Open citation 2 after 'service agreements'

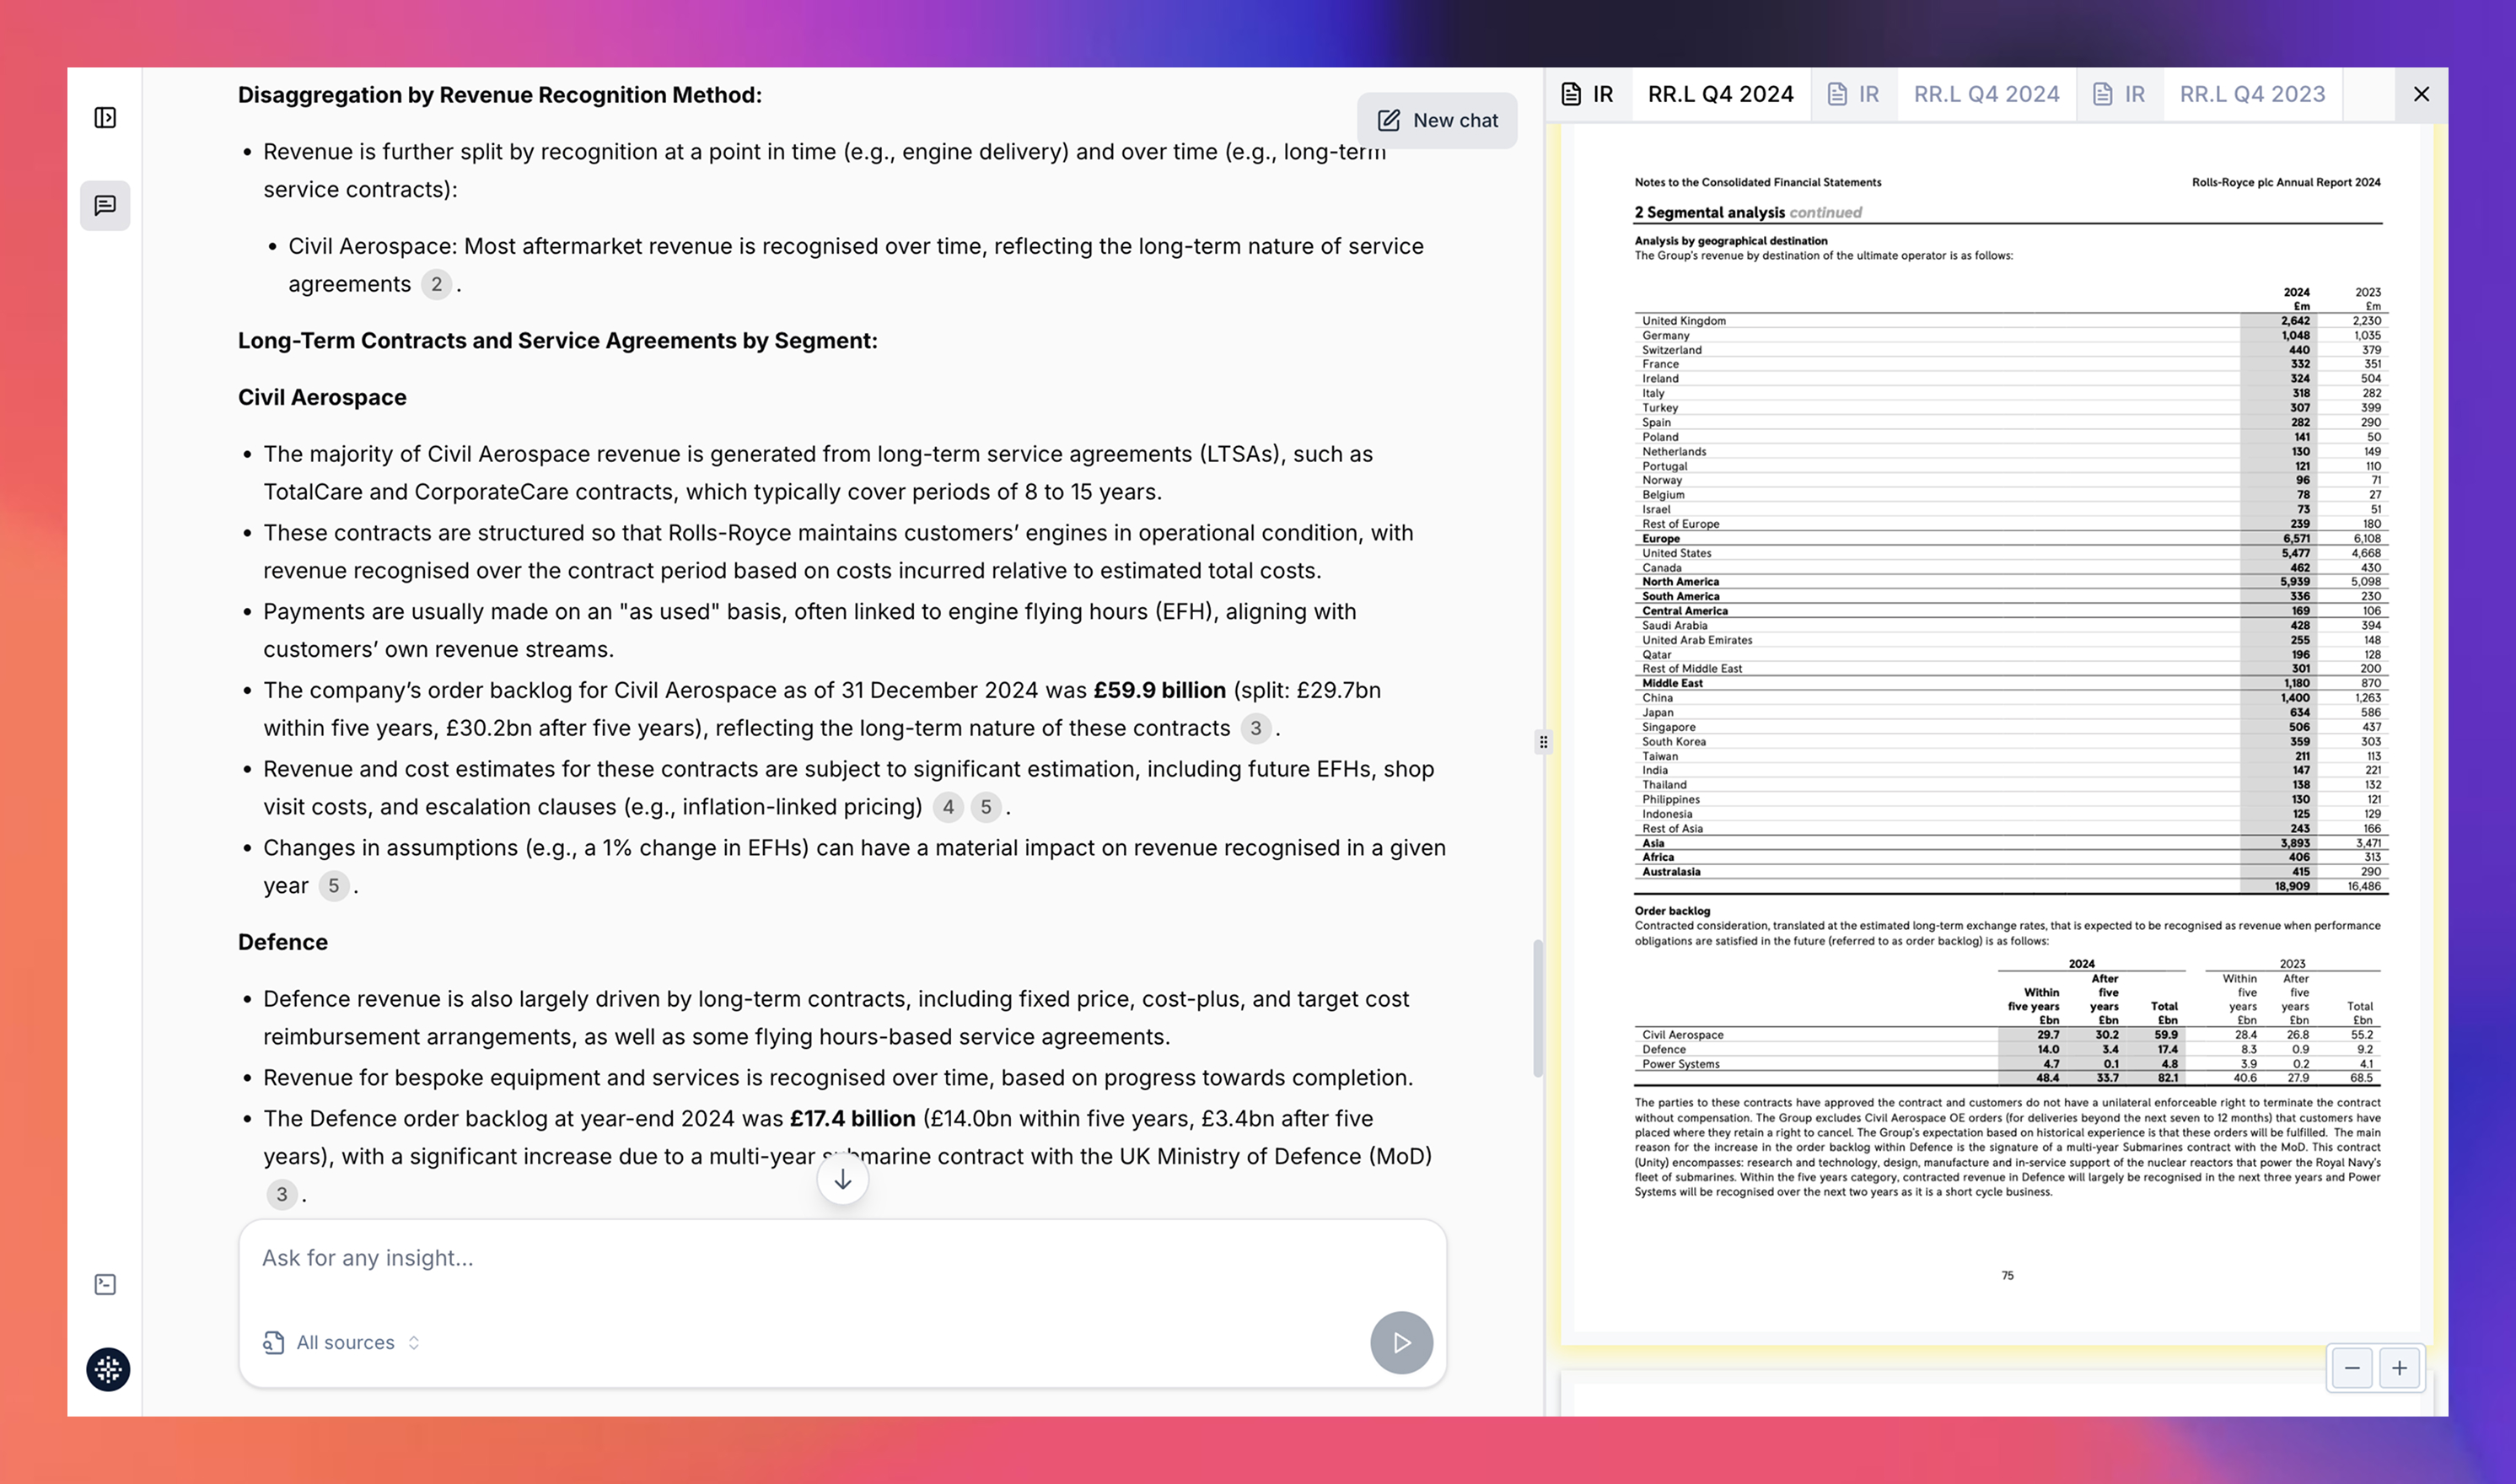436,284
